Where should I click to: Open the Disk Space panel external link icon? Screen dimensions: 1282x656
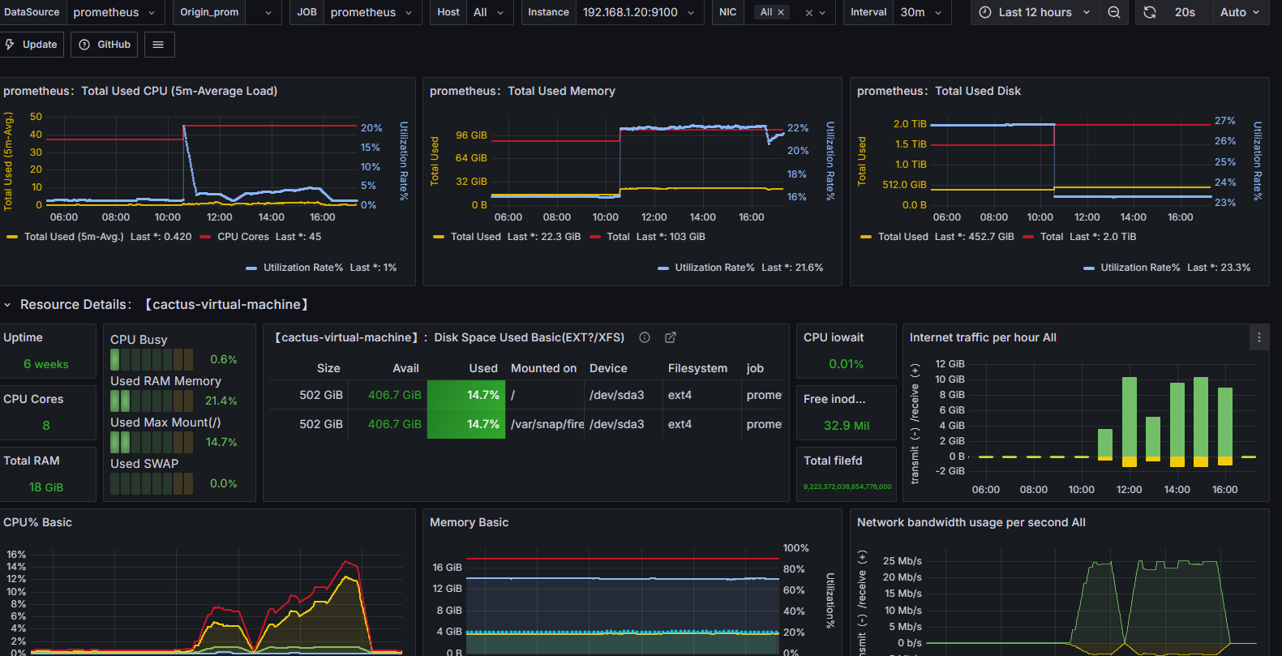671,337
